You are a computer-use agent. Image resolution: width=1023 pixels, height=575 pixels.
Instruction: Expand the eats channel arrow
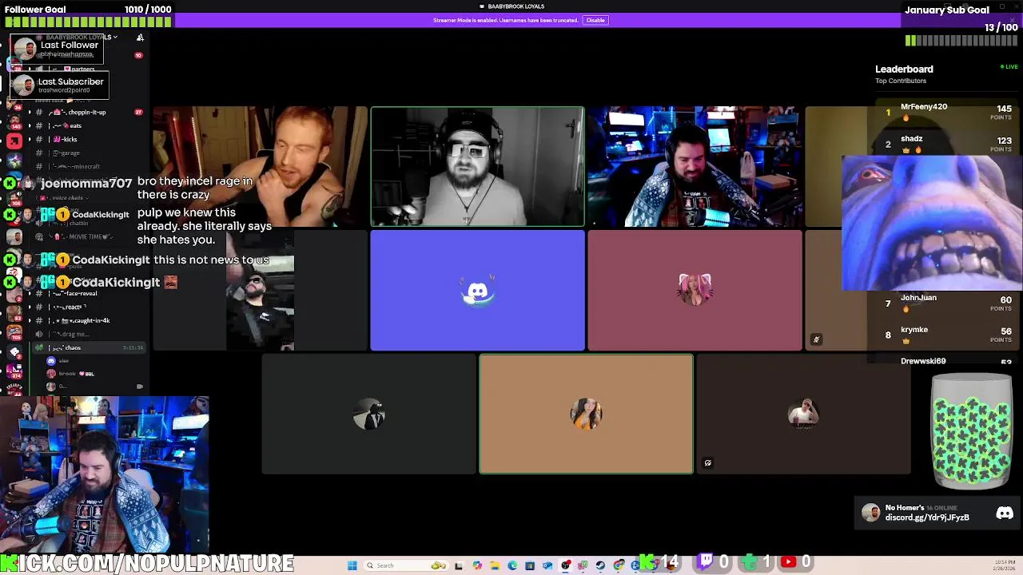(30, 126)
